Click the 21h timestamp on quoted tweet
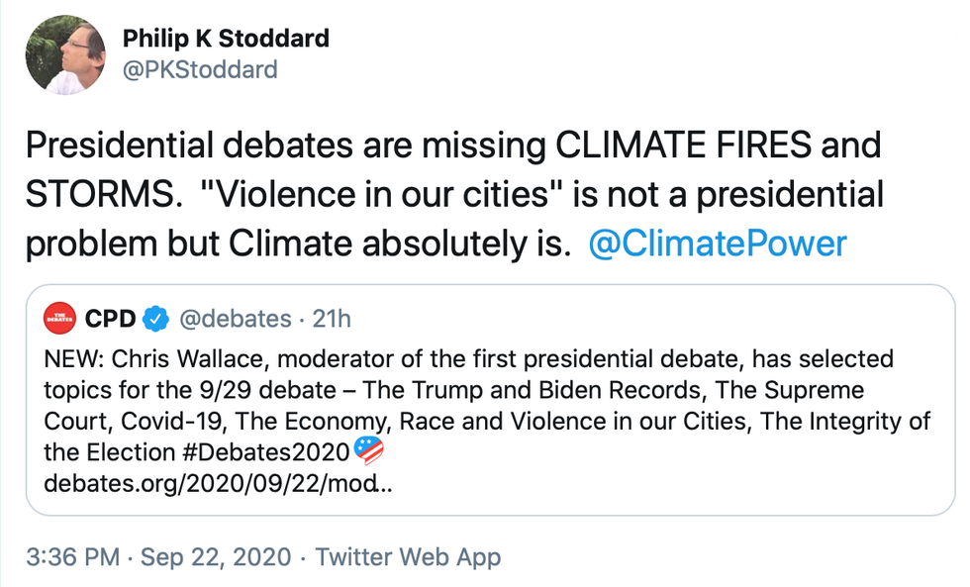Viewport: 970px width, 587px height. click(x=331, y=319)
